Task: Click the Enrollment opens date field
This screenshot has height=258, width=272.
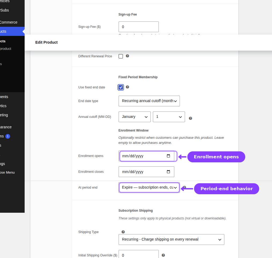Action: tap(146, 156)
